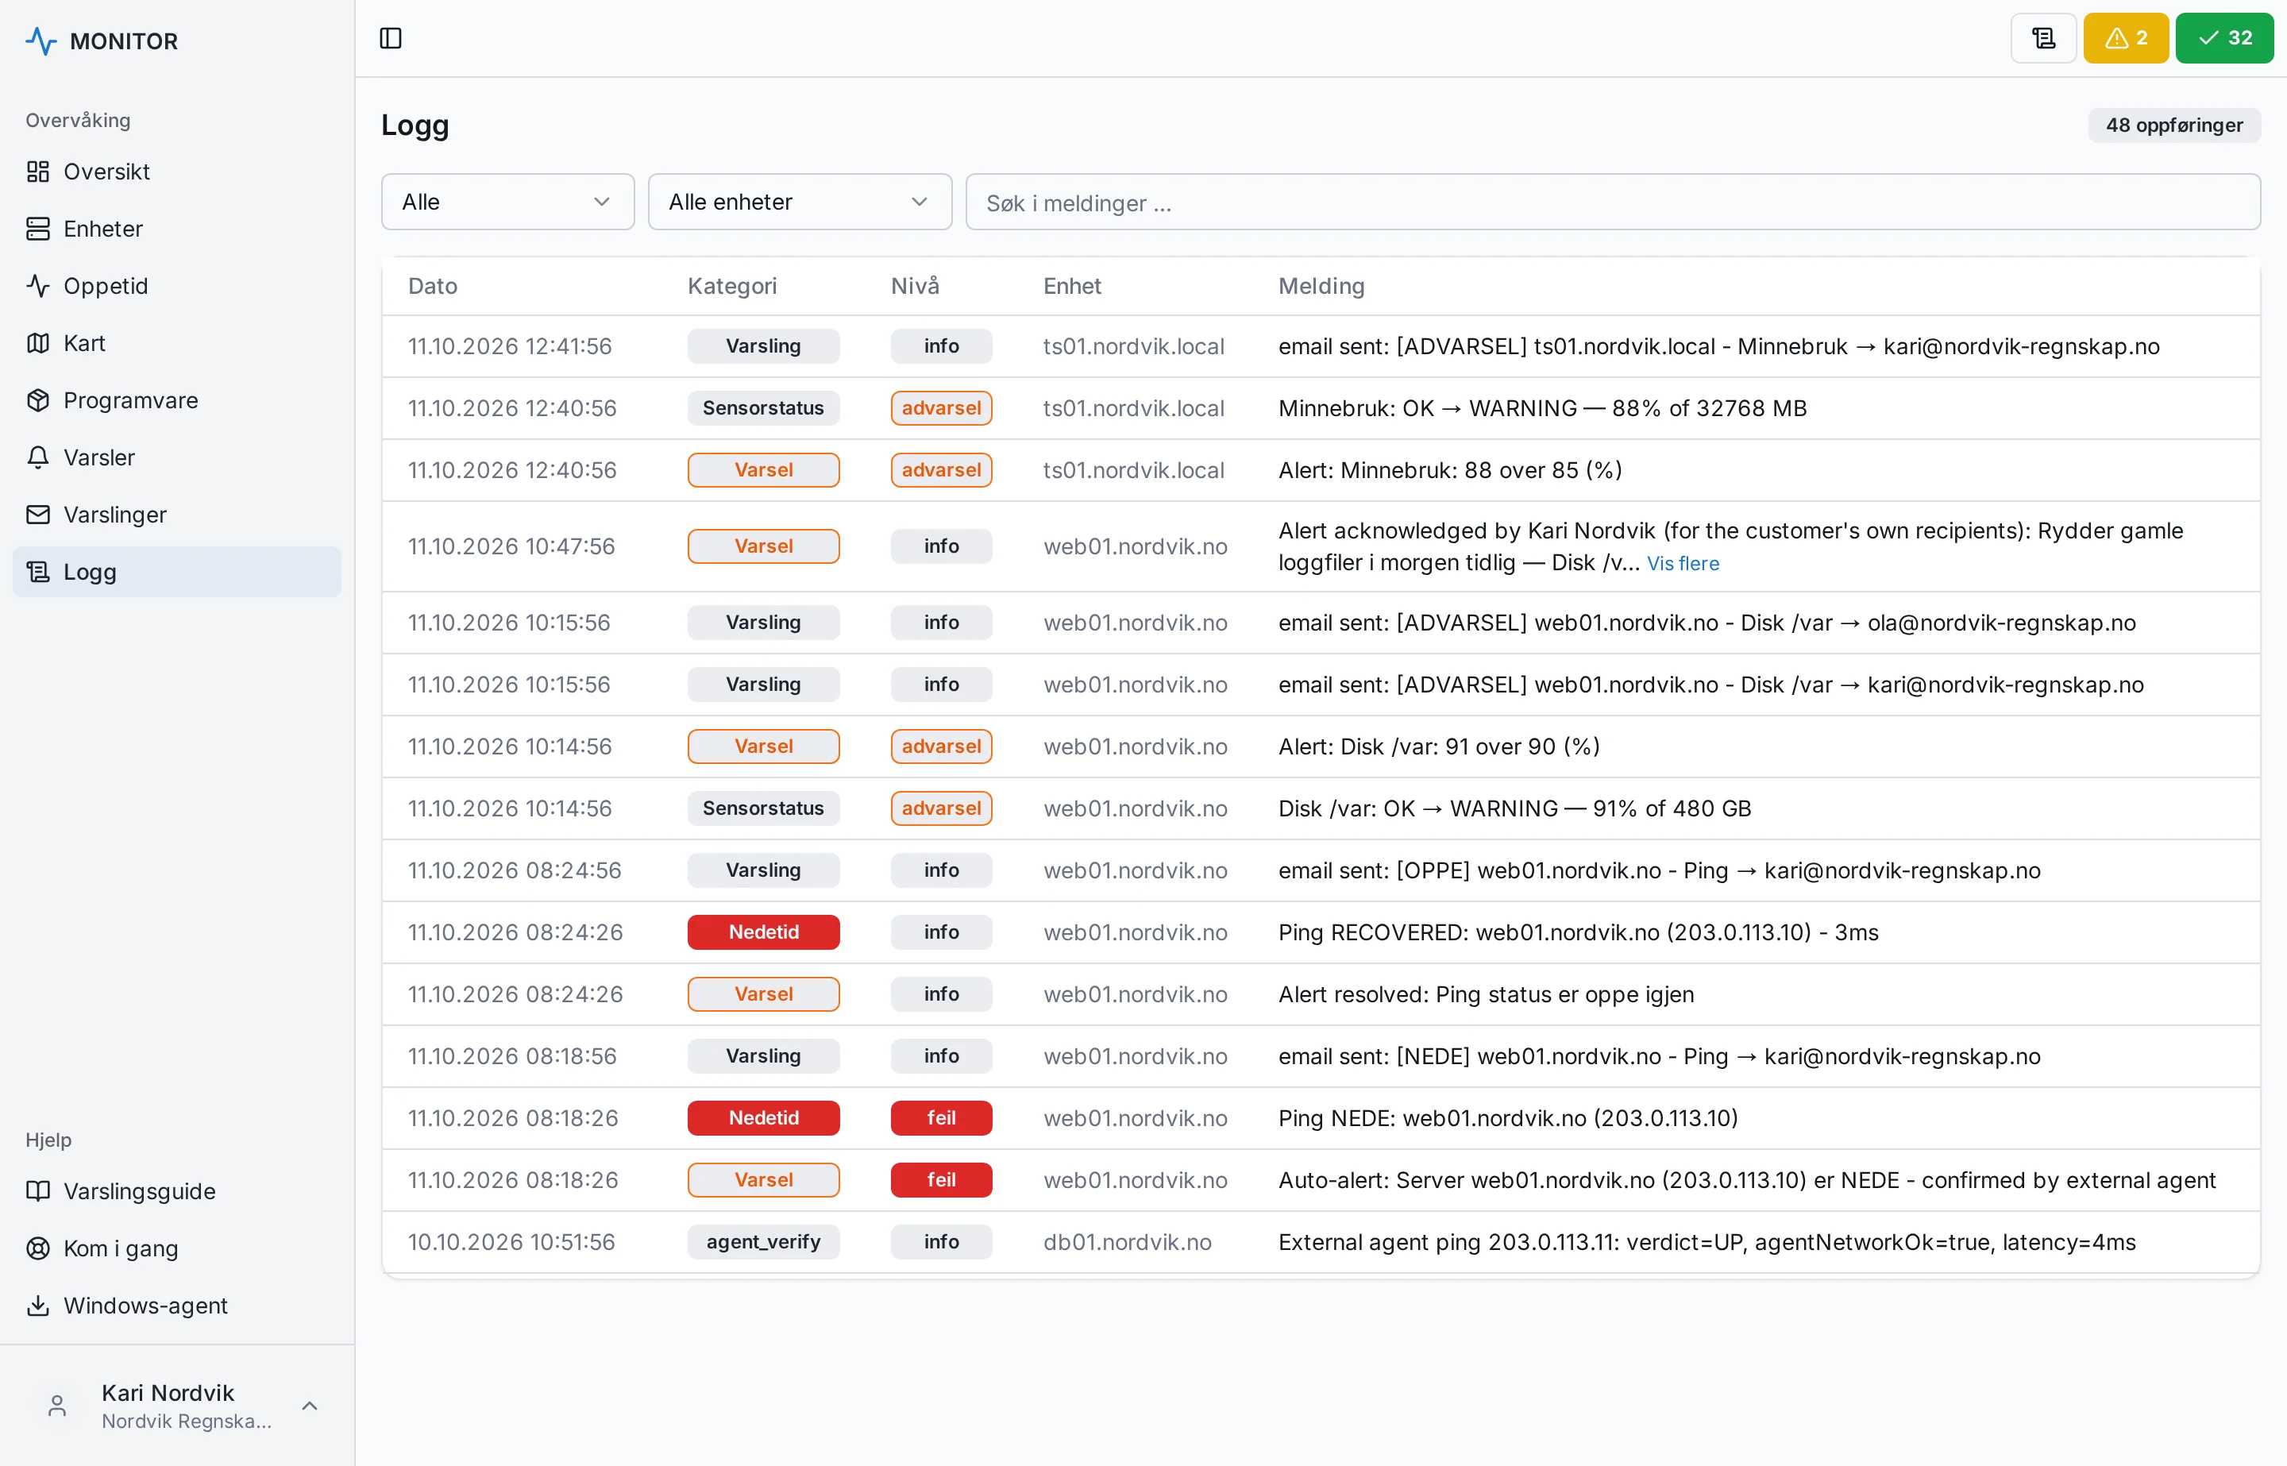
Task: Open Oppetid page
Action: 177,286
